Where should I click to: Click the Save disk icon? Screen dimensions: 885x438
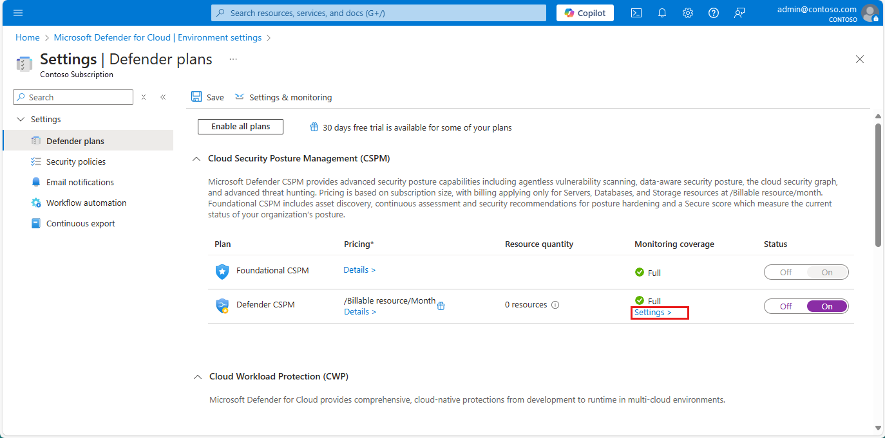[x=196, y=97]
